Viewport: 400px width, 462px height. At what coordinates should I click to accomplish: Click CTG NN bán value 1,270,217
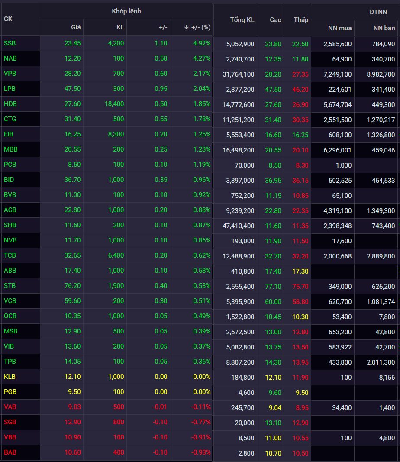[381, 120]
